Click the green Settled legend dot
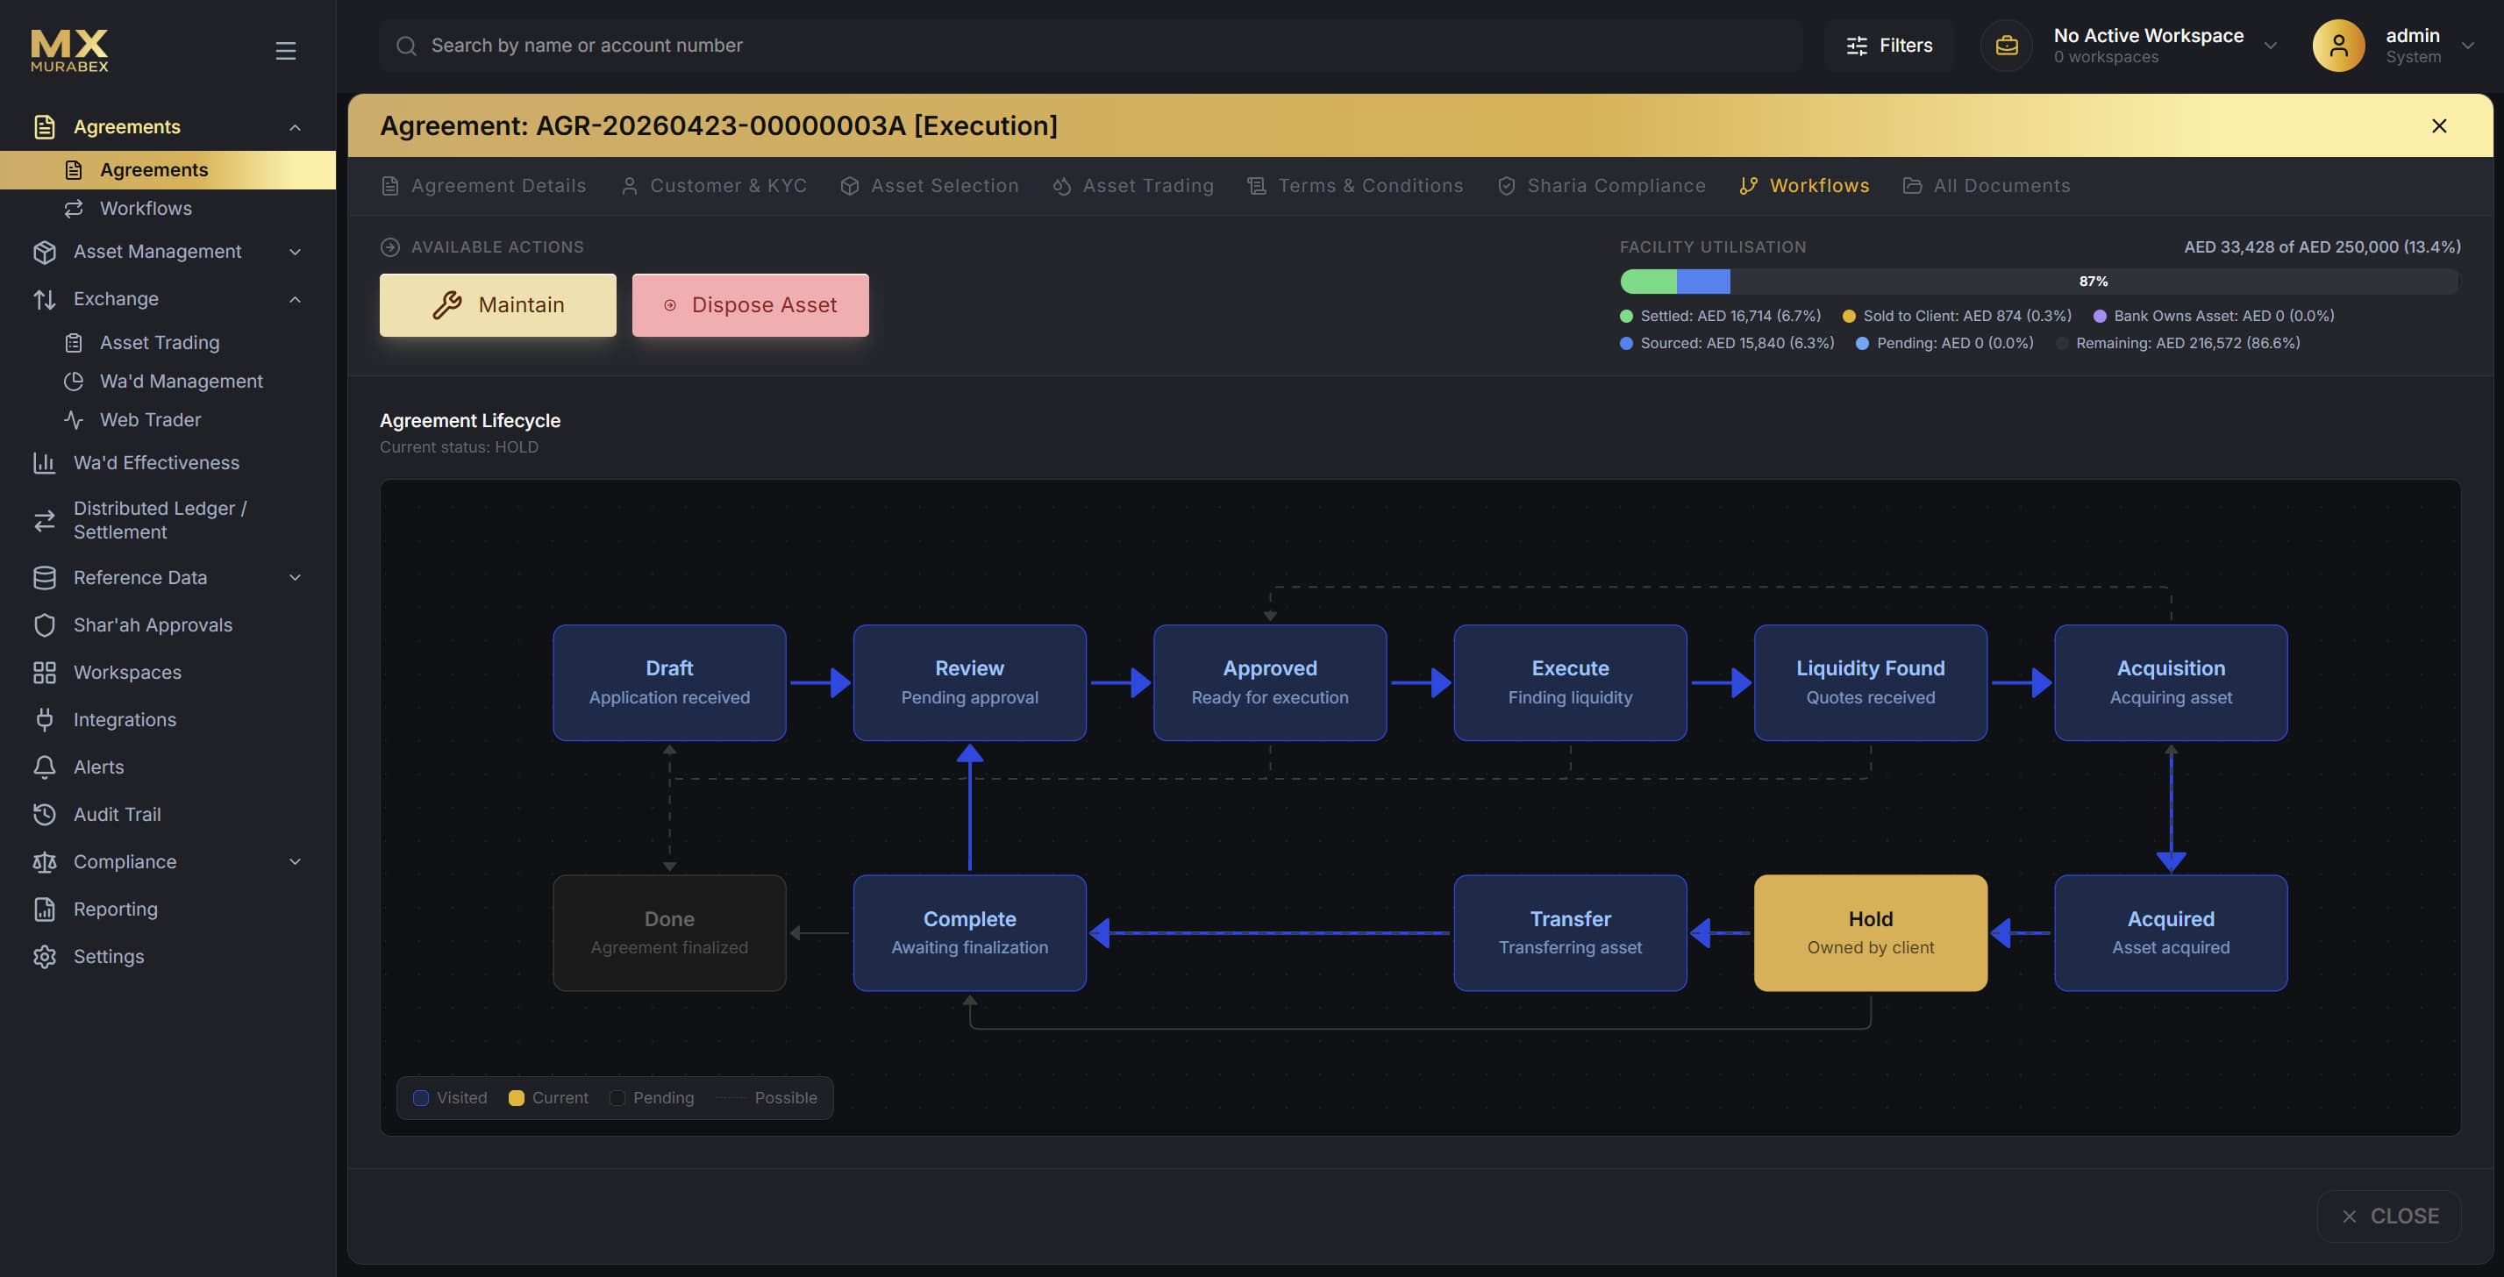Screen dimensions: 2504x1277 (1626, 316)
